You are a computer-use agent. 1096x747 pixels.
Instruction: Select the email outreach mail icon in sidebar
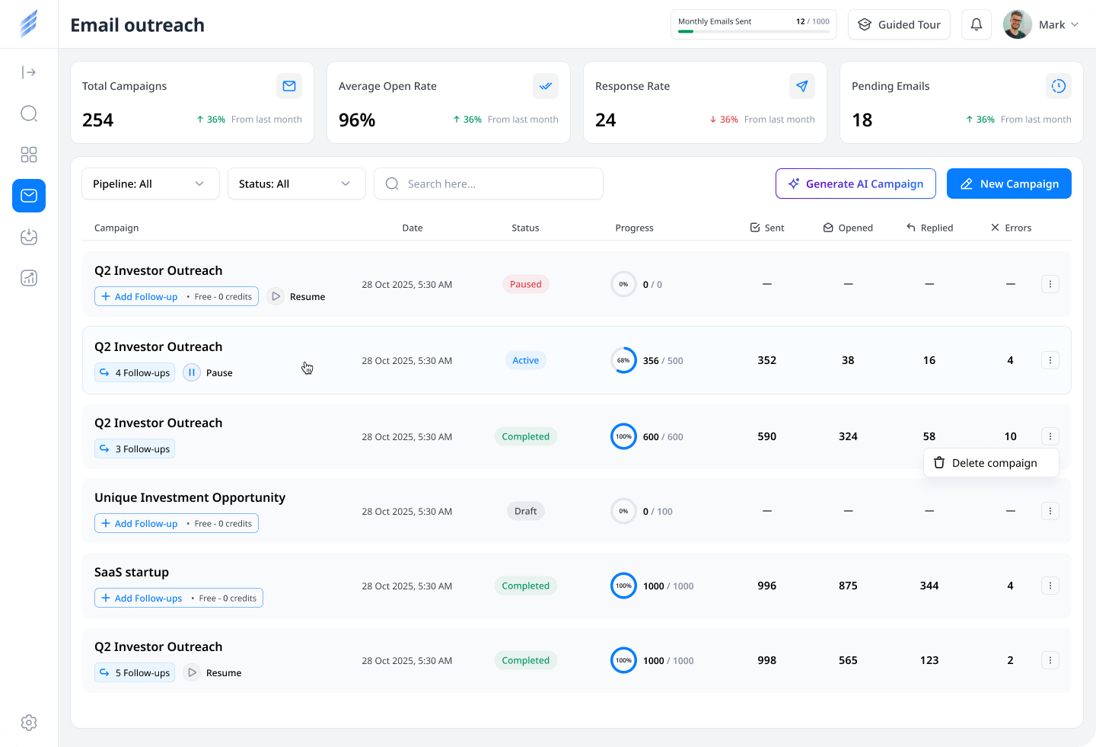29,196
